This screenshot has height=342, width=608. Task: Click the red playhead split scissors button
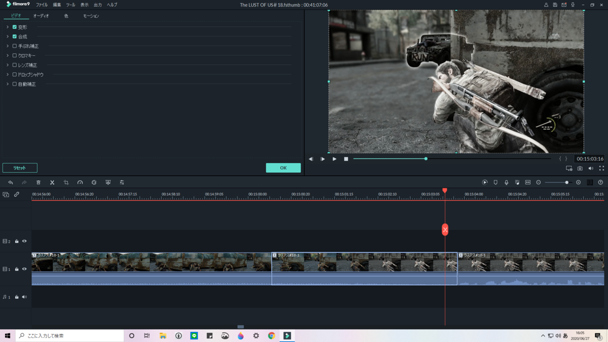(x=445, y=230)
